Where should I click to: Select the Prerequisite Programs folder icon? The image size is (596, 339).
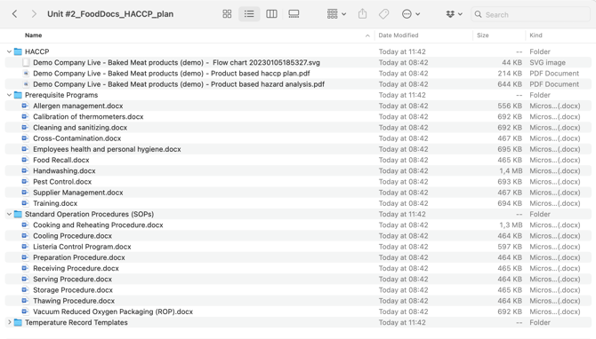coord(18,95)
